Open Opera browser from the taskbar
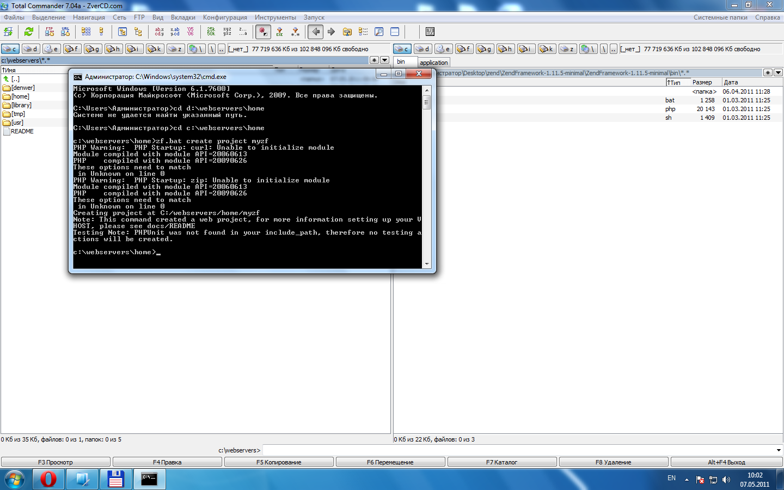 coord(48,479)
